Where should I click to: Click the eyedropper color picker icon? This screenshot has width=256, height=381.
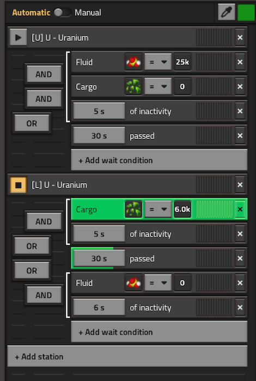click(x=227, y=12)
